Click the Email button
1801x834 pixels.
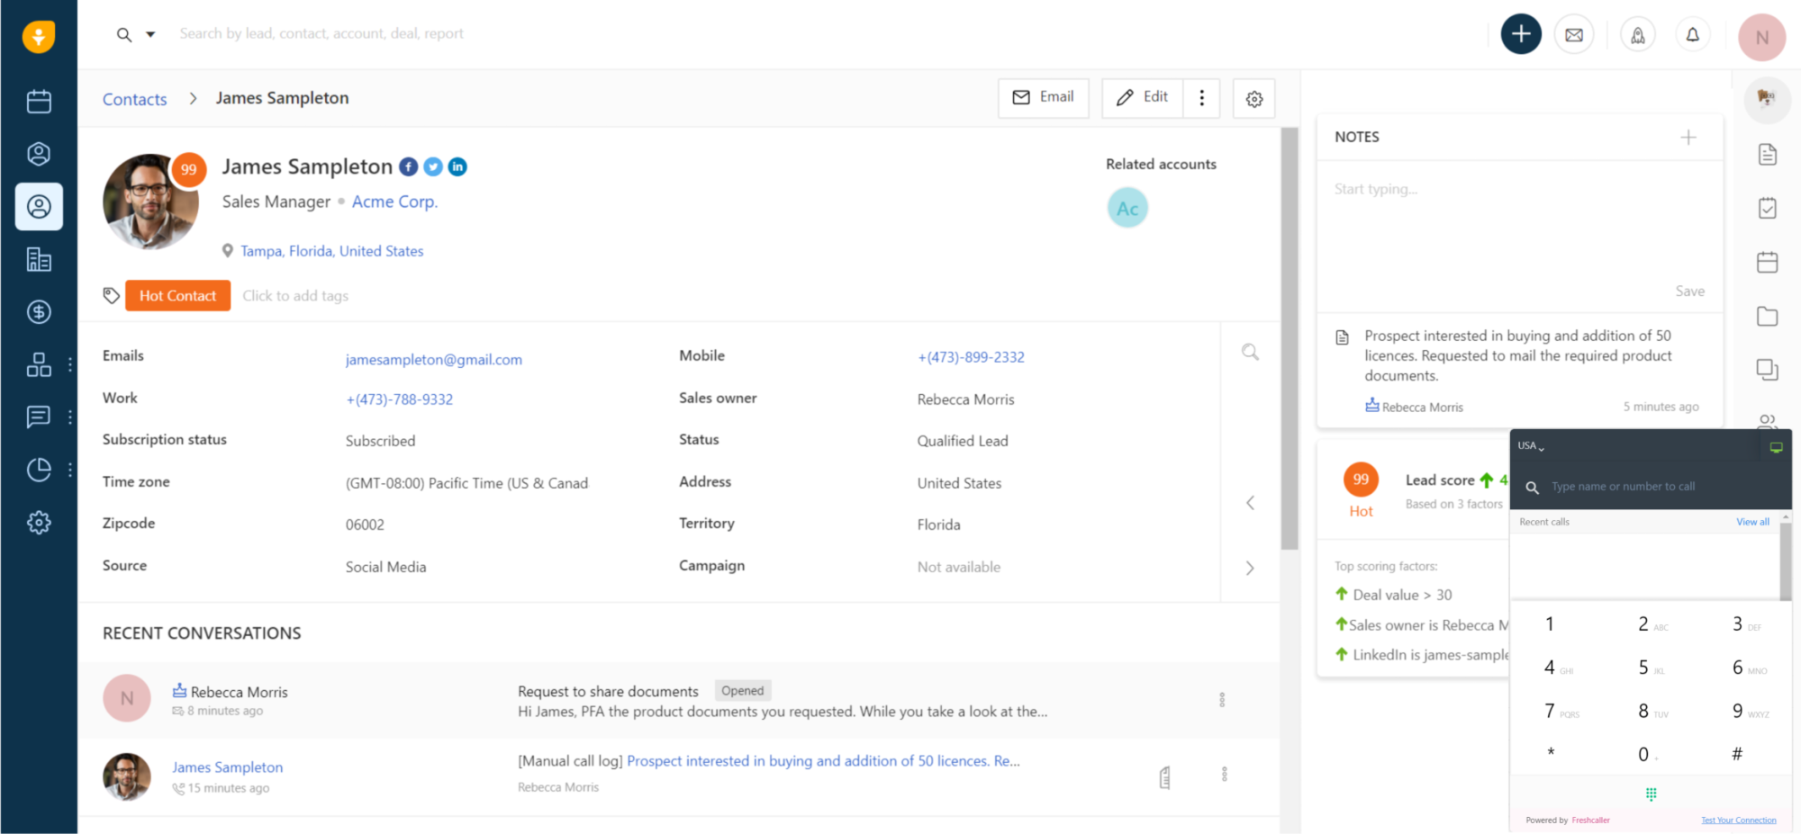(1043, 97)
